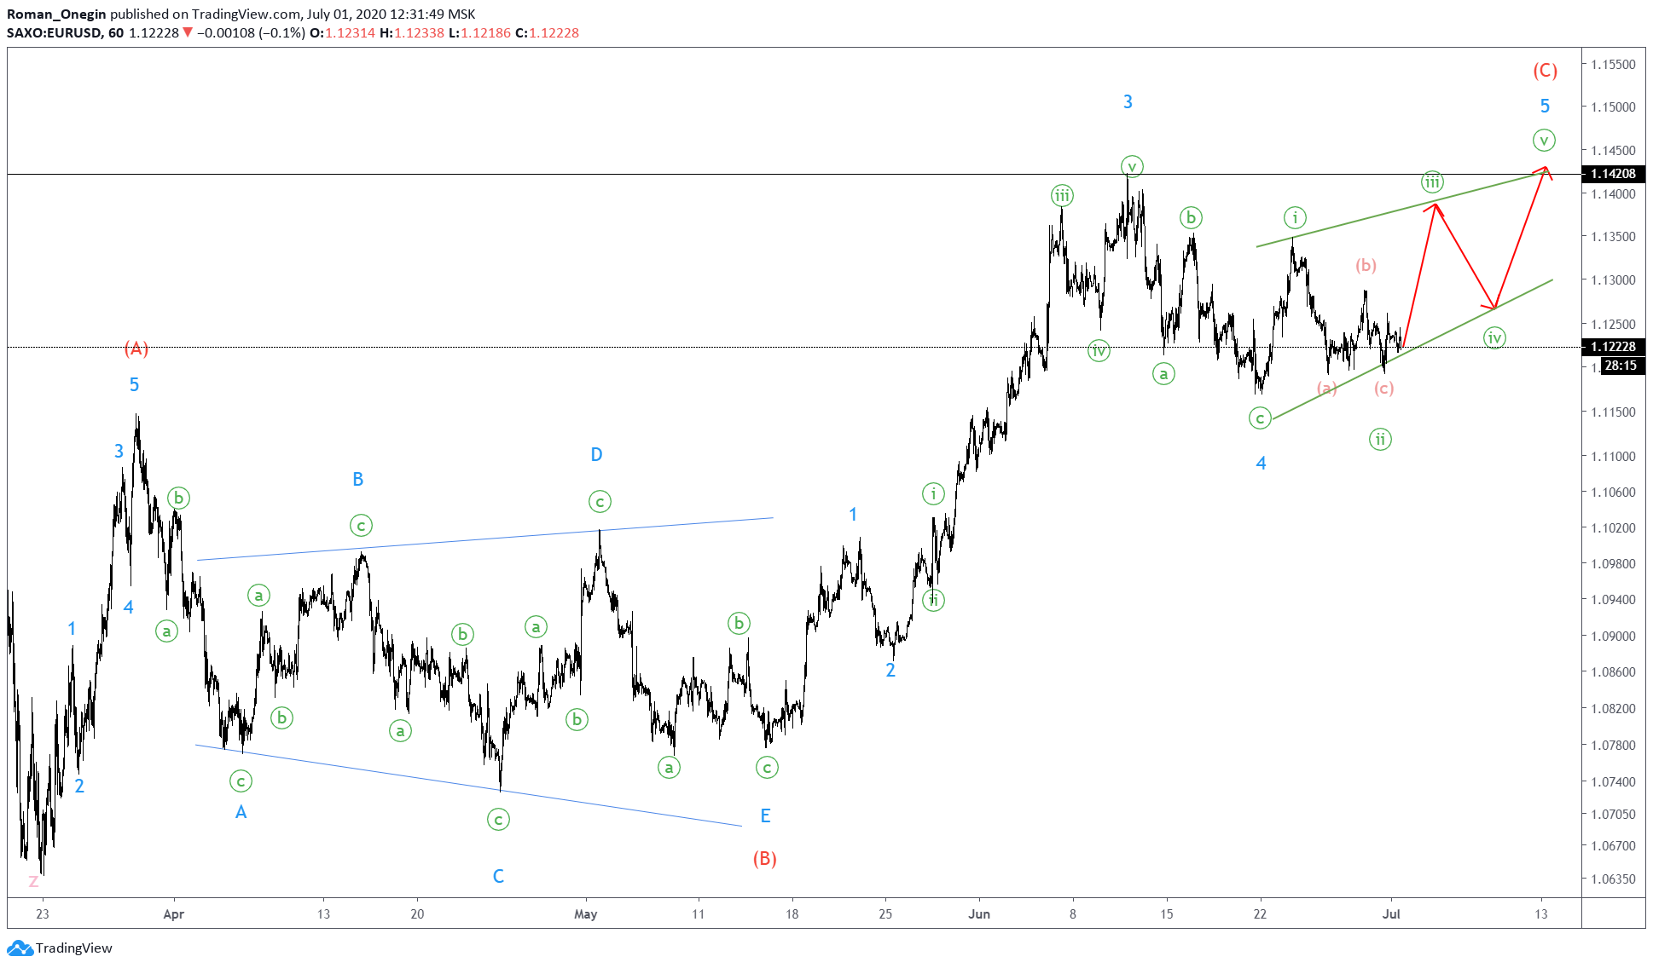Viewport: 1653px width, 968px height.
Task: Click the red (A) wave label
Action: [x=136, y=348]
